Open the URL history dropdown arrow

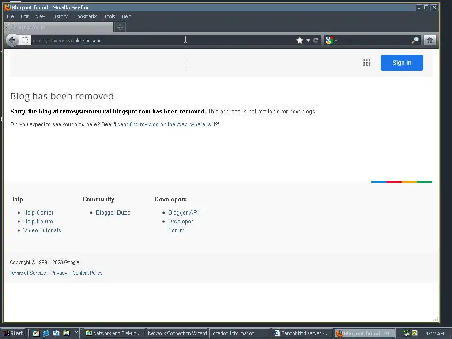[x=308, y=40]
